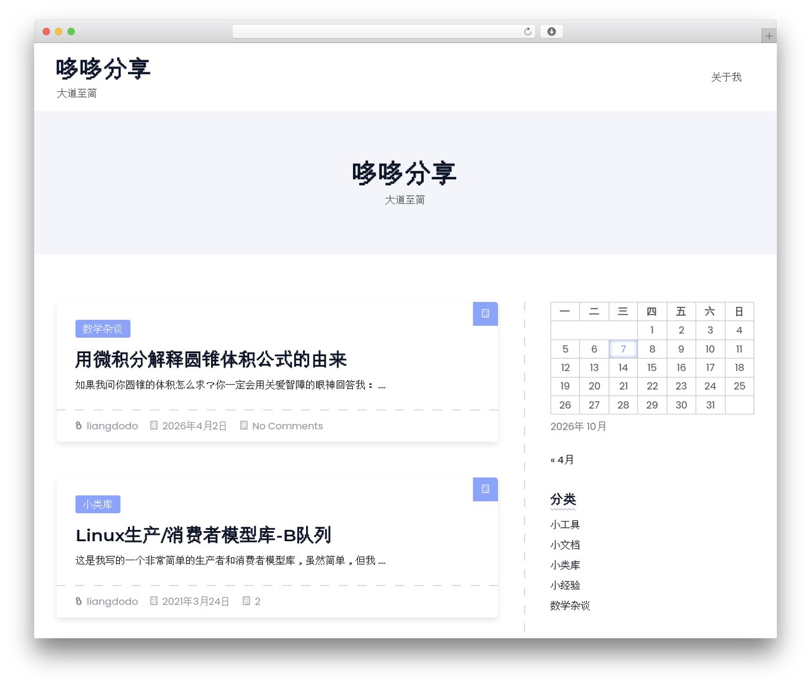Click the 分类 sidebar heading
Viewport: 811px width, 687px height.
tap(563, 499)
